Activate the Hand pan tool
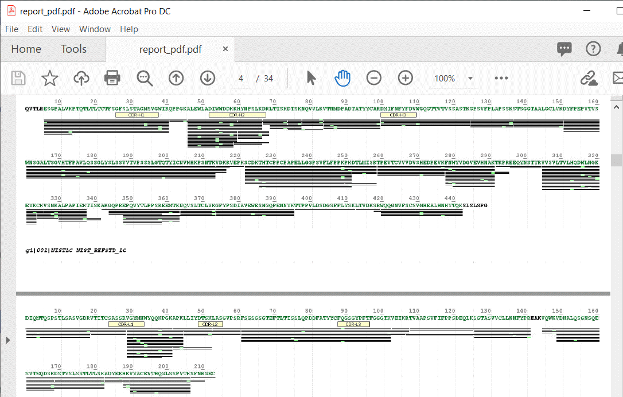 pos(342,78)
